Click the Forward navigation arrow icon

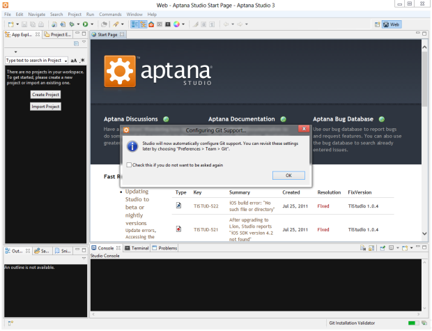pos(240,24)
